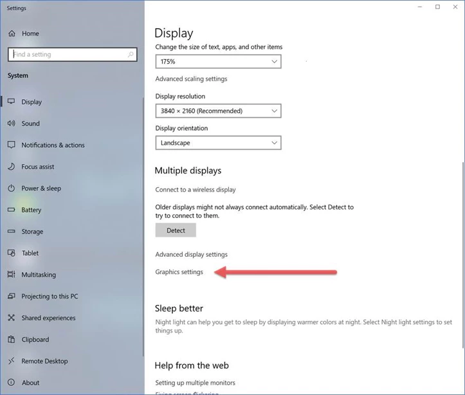Click the Detect button

click(x=176, y=230)
